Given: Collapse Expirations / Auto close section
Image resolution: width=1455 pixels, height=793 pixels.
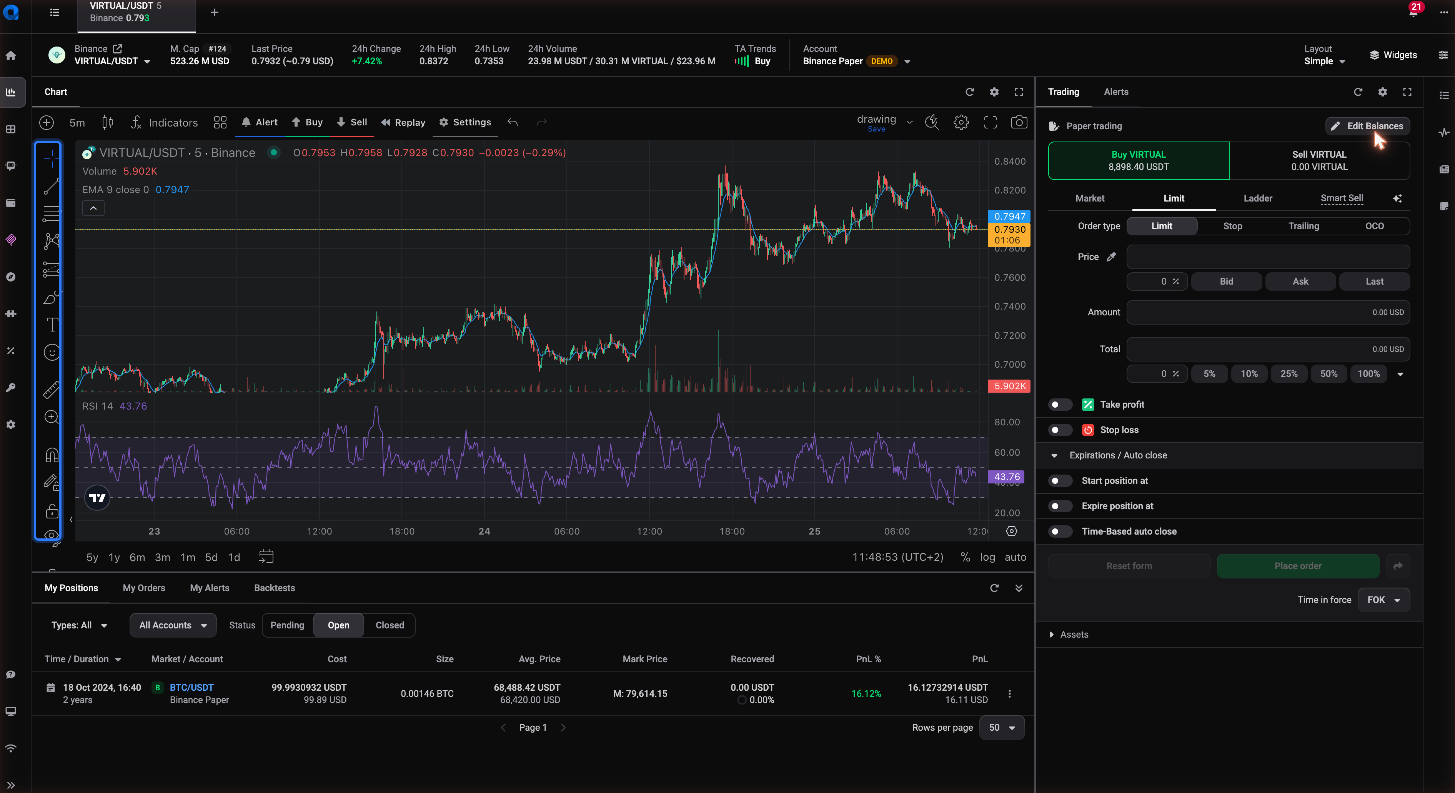Looking at the screenshot, I should (1108, 455).
